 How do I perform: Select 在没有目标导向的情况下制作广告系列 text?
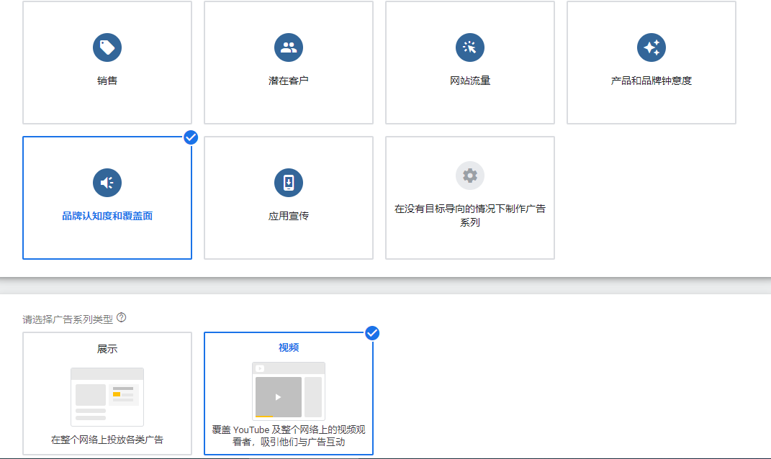(x=470, y=216)
